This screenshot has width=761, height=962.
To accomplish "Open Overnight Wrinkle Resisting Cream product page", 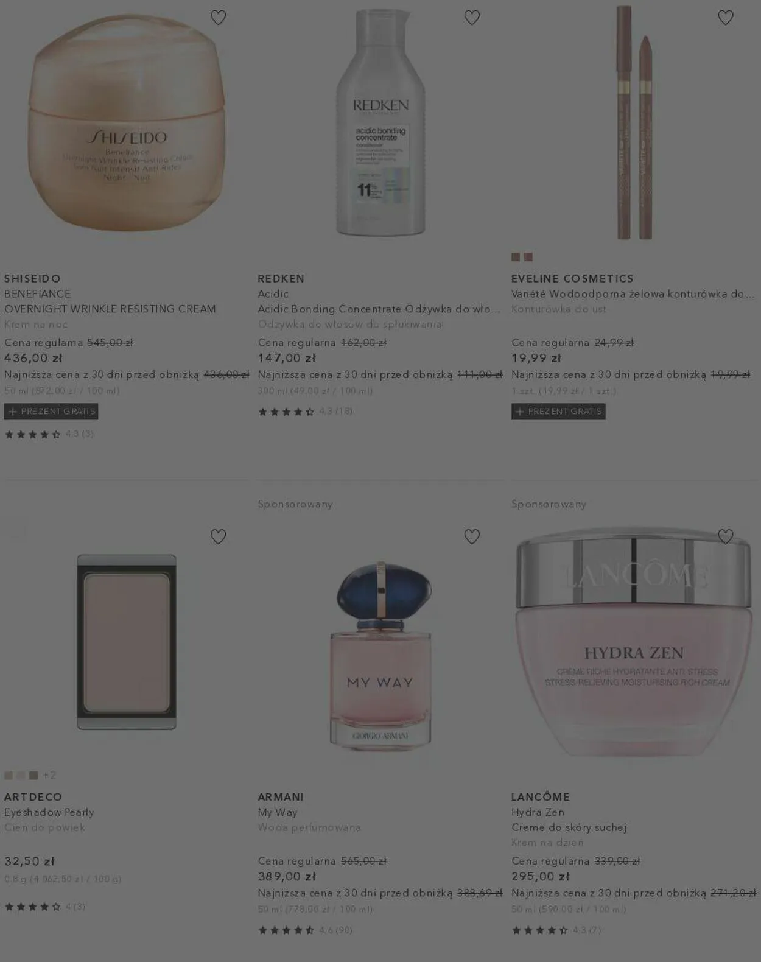I will [x=110, y=309].
